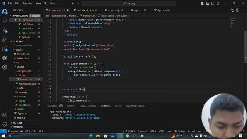Switch to Api.js editor tab
Viewport: 247px width, 139px height.
[139, 10]
